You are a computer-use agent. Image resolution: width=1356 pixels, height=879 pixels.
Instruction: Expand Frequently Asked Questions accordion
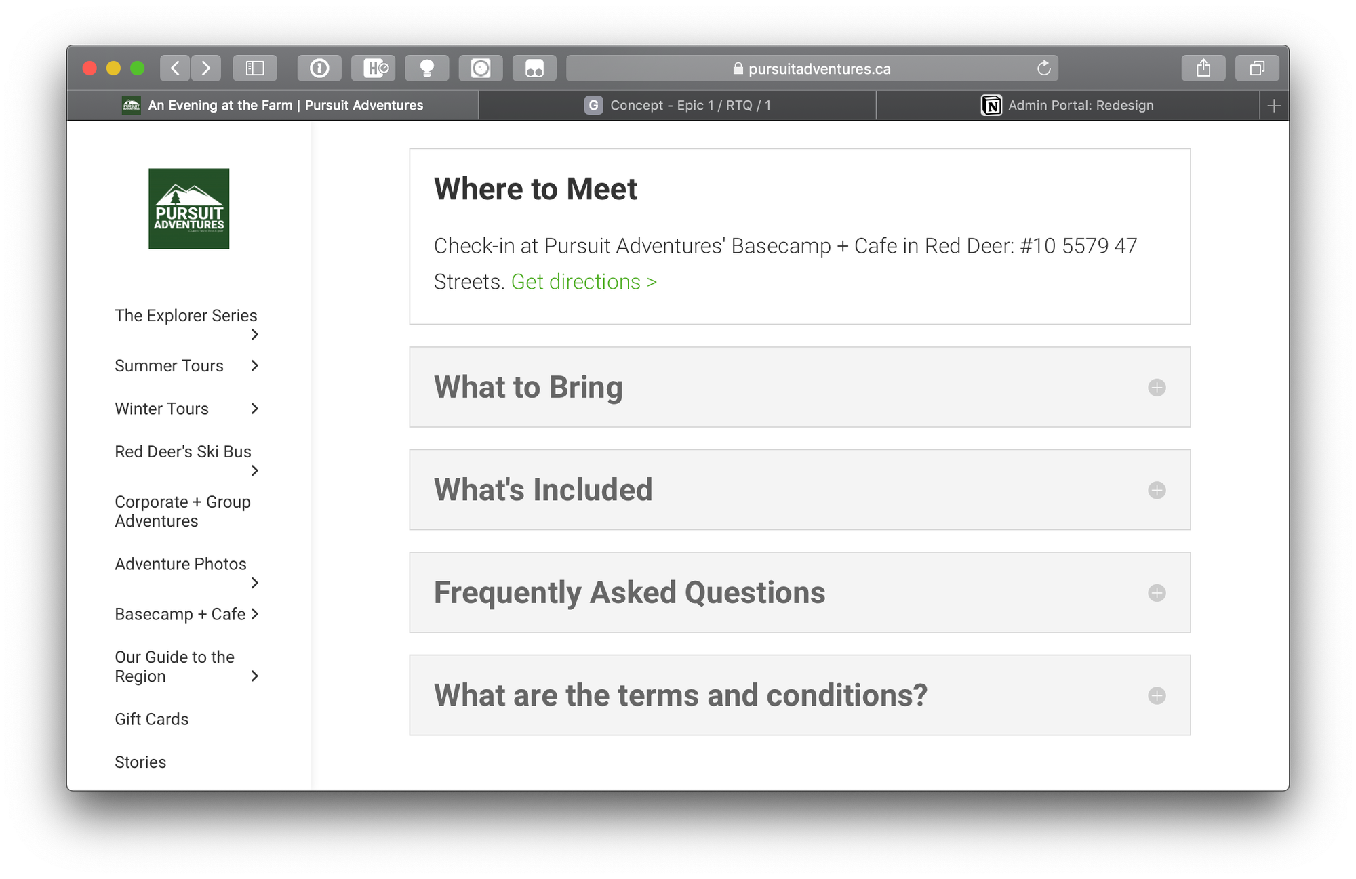pos(1157,593)
